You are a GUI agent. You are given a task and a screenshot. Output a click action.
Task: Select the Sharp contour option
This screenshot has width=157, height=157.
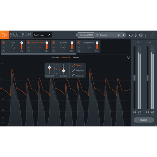point(79,65)
